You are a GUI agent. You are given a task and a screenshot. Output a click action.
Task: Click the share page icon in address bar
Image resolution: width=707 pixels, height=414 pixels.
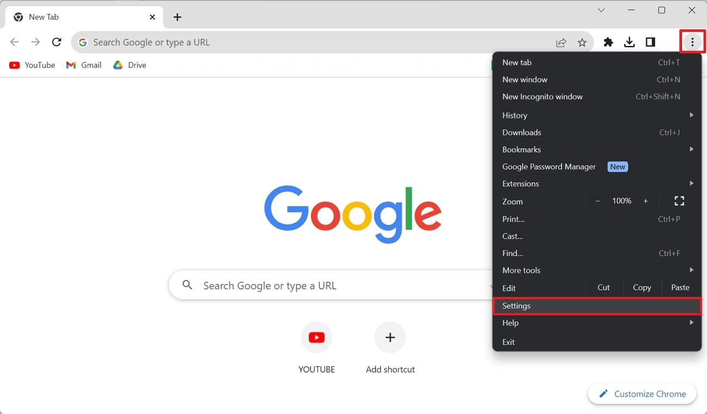tap(561, 42)
